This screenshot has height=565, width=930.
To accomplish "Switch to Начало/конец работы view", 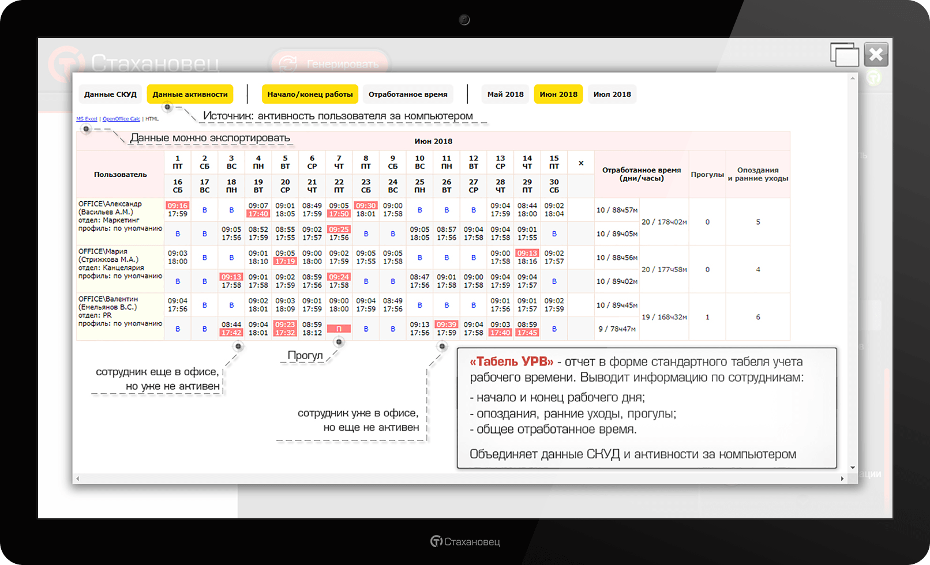I will pyautogui.click(x=310, y=94).
